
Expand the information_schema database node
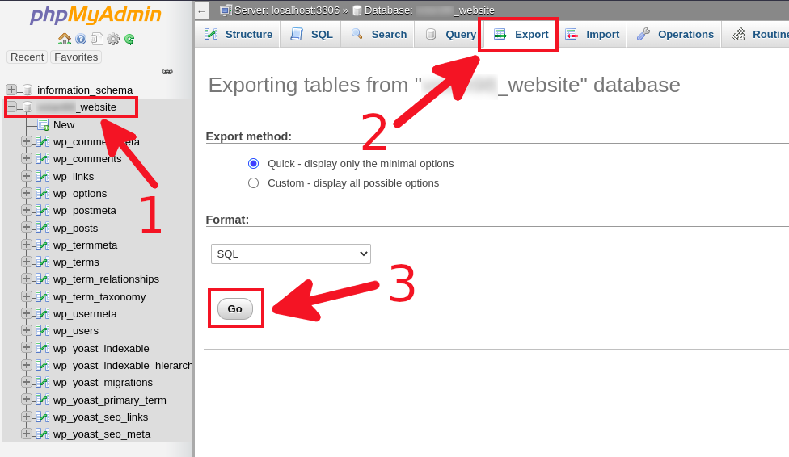click(x=11, y=90)
